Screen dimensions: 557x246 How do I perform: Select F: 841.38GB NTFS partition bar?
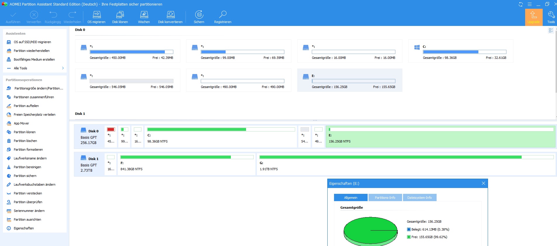pyautogui.click(x=186, y=164)
